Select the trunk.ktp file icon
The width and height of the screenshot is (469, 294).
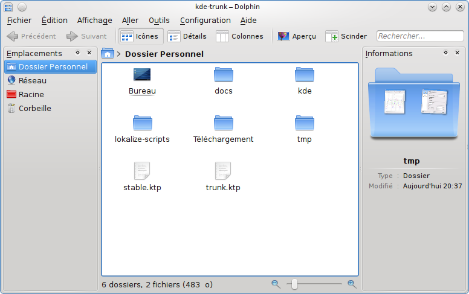point(223,170)
